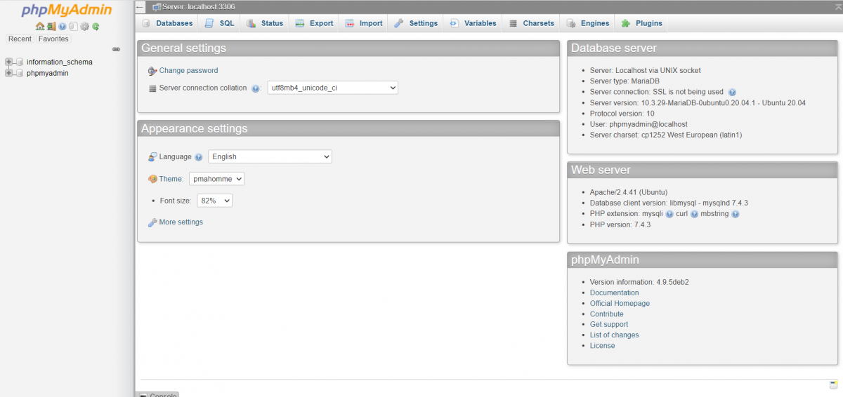The height and width of the screenshot is (397, 843).
Task: Click the help icon beside Language label
Action: pos(199,157)
